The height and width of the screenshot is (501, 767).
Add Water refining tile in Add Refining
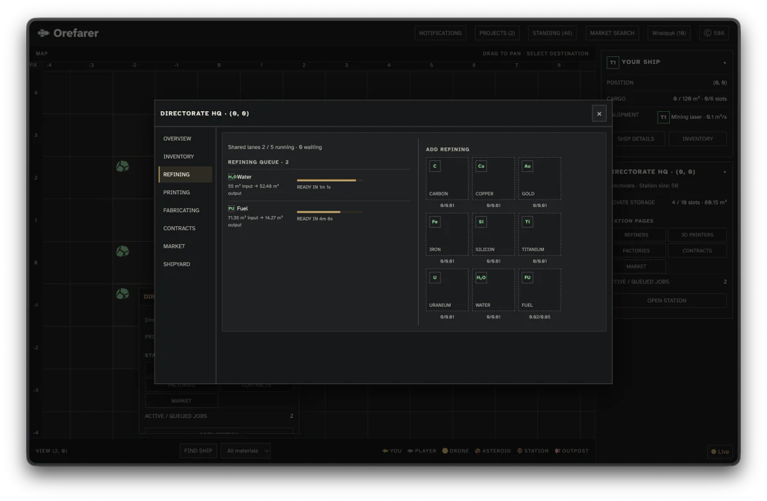click(x=493, y=290)
